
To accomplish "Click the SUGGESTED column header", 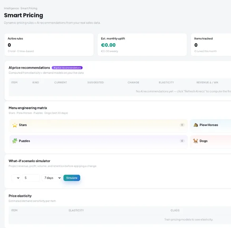I will pos(96,83).
